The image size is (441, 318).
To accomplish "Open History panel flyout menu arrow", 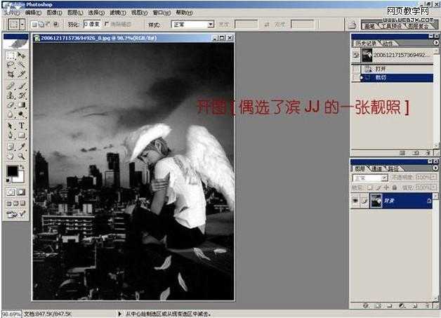I will 435,42.
